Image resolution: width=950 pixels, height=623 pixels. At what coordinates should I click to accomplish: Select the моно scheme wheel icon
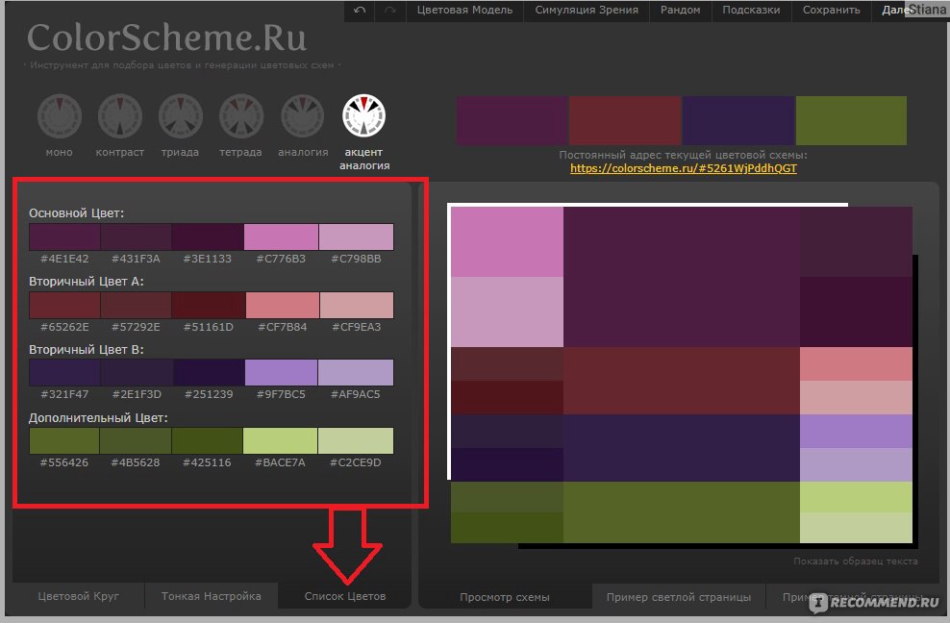[x=60, y=115]
